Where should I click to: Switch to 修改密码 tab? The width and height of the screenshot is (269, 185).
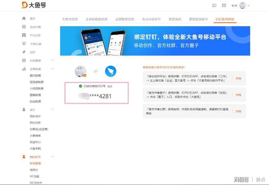[175, 19]
